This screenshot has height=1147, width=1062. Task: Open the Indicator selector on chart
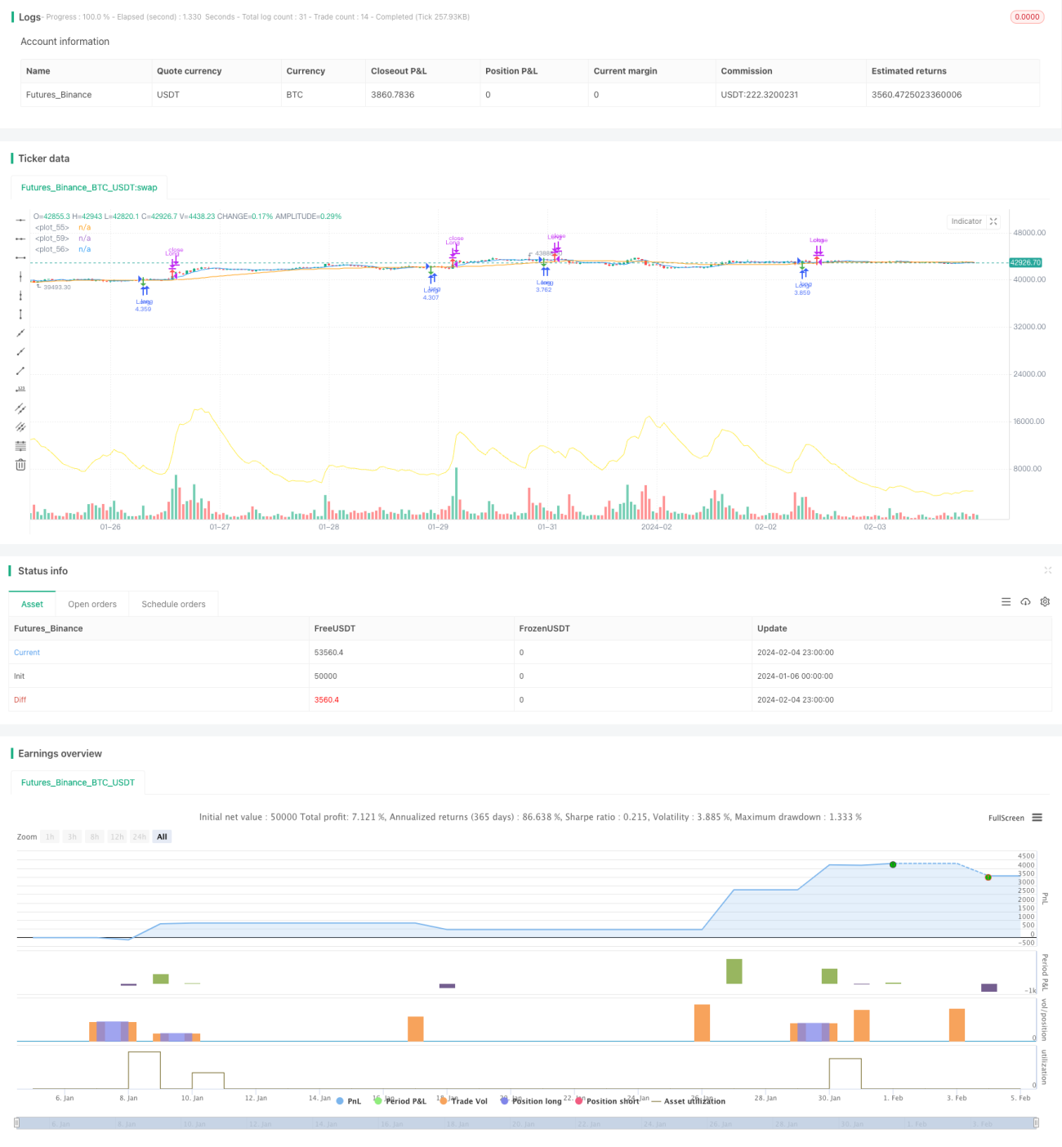pos(966,221)
